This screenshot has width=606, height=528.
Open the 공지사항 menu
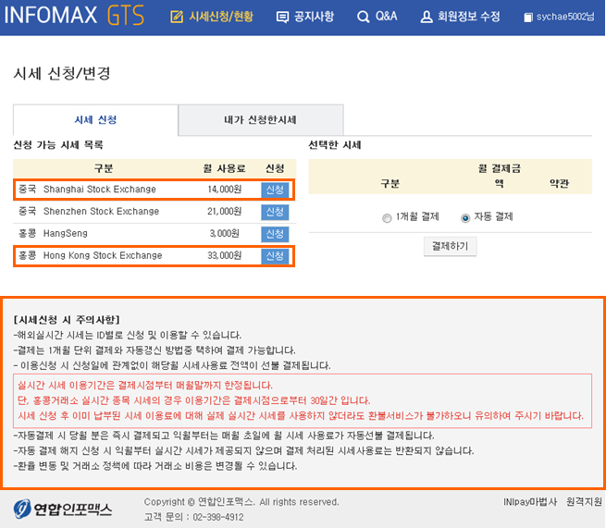tap(314, 17)
